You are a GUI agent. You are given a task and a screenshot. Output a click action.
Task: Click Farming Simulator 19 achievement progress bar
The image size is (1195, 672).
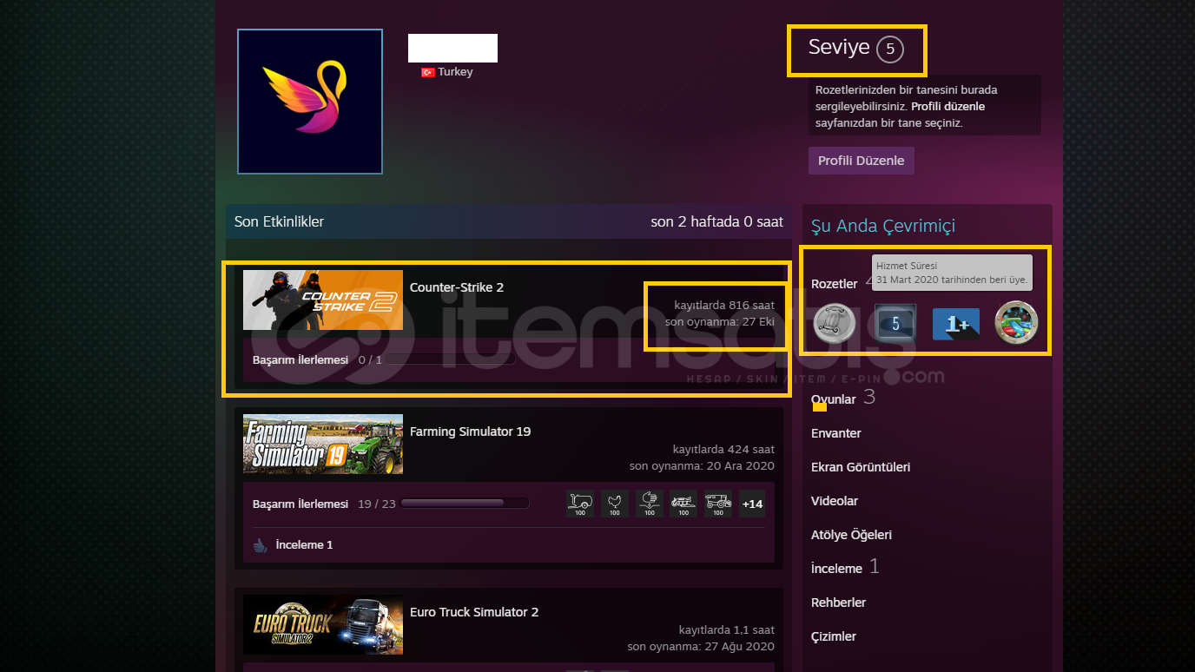465,503
